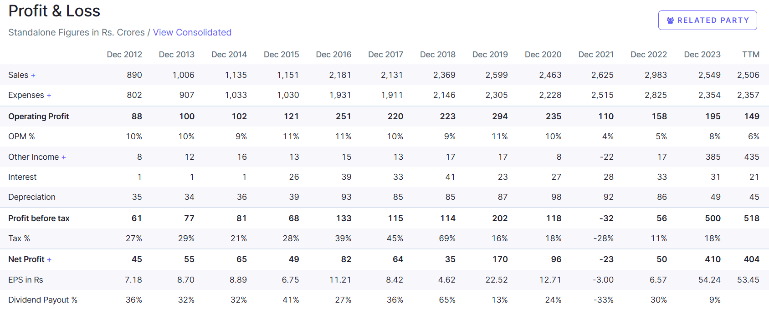Click Other Income TTM value 435

point(752,157)
